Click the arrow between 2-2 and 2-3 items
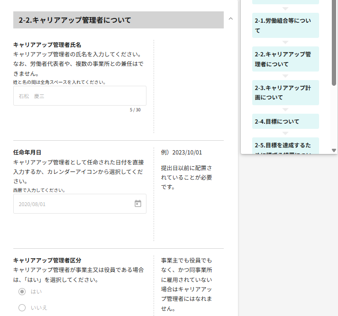 click(285, 76)
